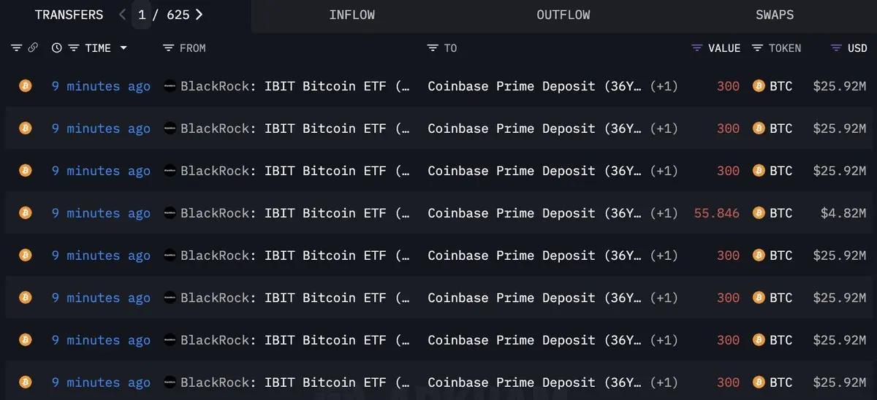Screen dimensions: 877x400
Task: Switch to the OUTFLOW tab
Action: pyautogui.click(x=563, y=15)
